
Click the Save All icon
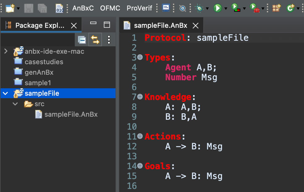42,8
